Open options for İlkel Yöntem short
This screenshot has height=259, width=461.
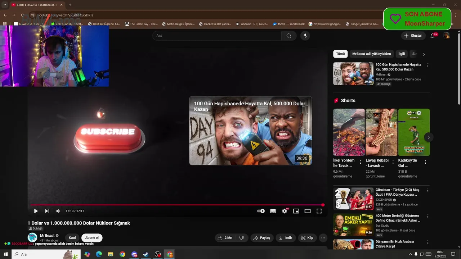(x=361, y=162)
